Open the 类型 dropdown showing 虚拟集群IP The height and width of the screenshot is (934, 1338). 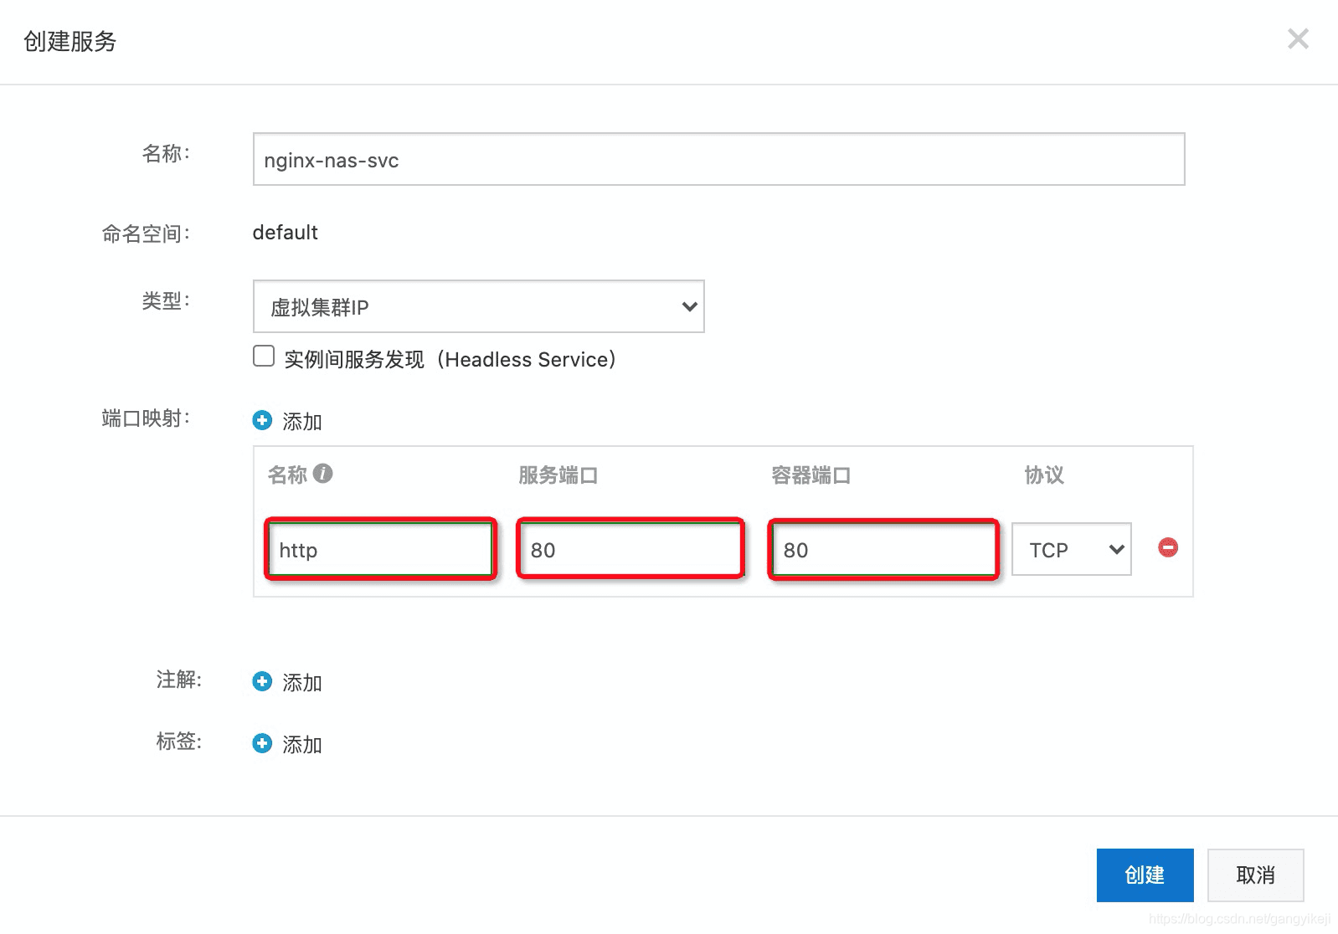pyautogui.click(x=478, y=306)
